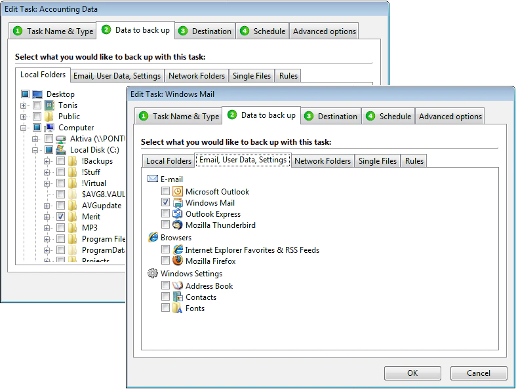Open Schedule tab in Windows Mail window
Image resolution: width=516 pixels, height=389 pixels.
point(389,116)
